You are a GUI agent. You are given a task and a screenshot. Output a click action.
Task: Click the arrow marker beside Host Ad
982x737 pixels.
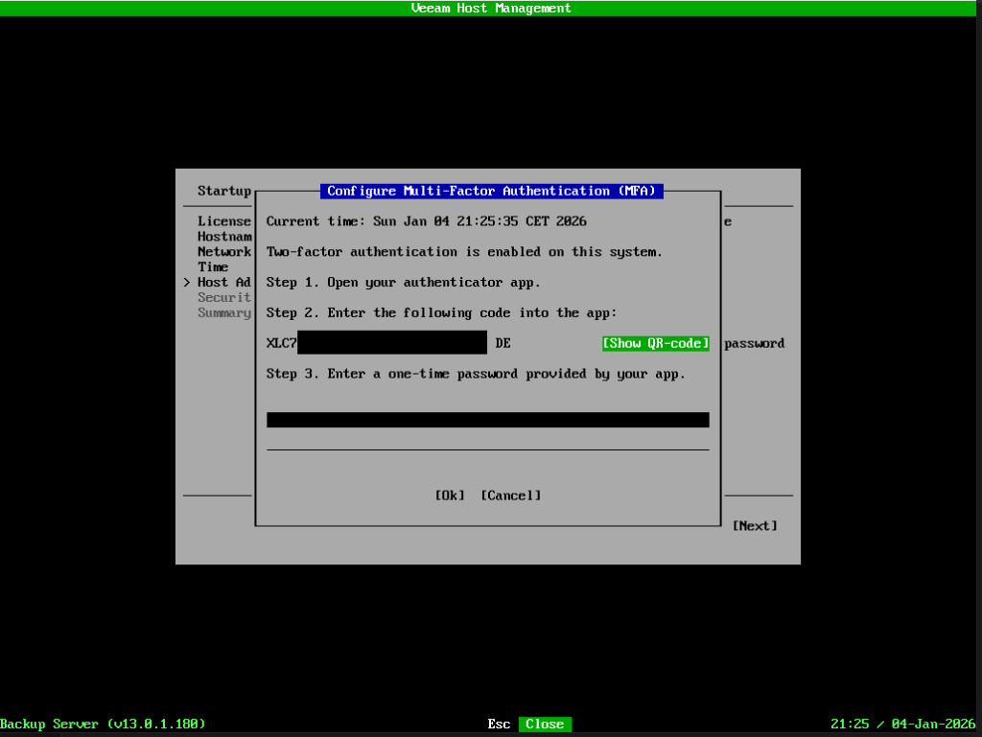click(x=186, y=283)
